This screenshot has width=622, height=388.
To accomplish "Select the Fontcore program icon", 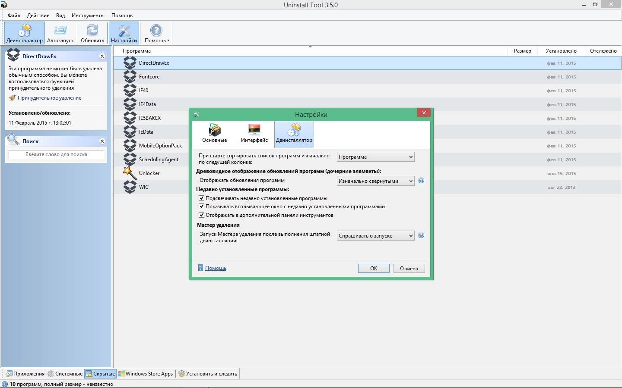I will (130, 77).
